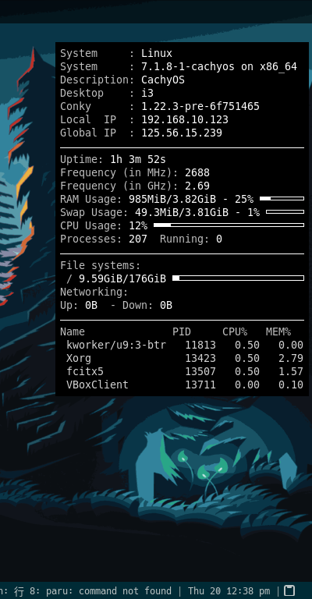Viewport: 312px width, 599px height.
Task: Click Swap usage 49.3MiB/3.81GiB text
Action: (x=182, y=212)
